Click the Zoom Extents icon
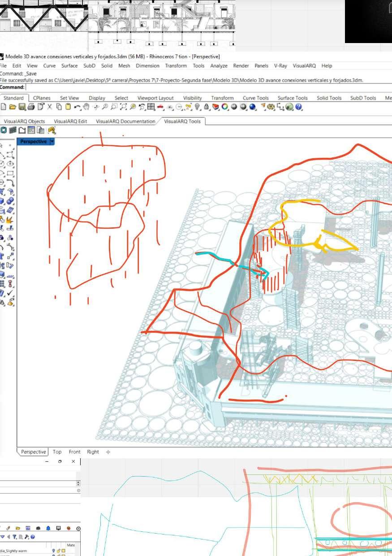 [x=124, y=107]
